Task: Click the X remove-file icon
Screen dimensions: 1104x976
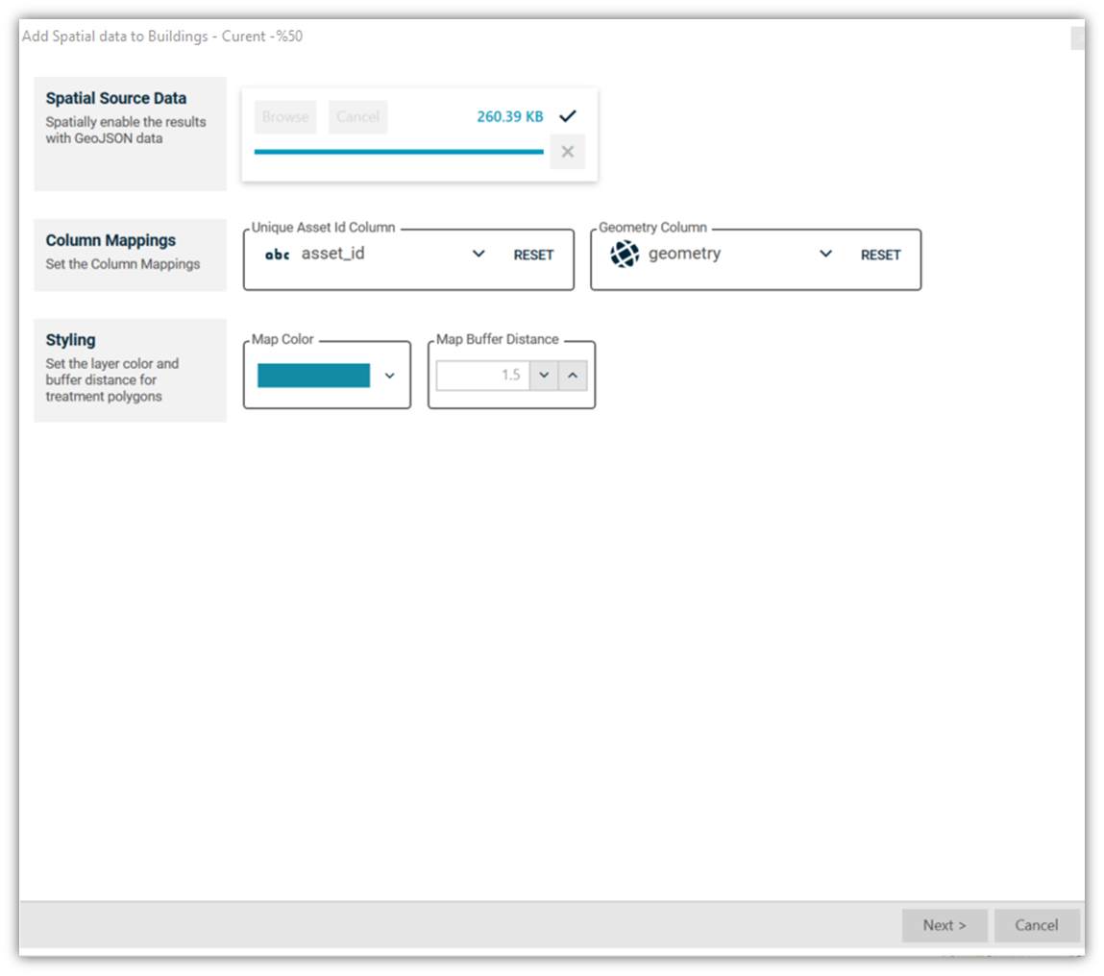Action: pyautogui.click(x=568, y=152)
